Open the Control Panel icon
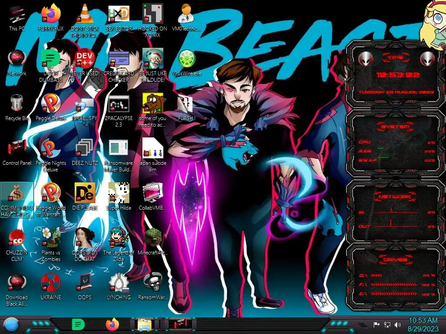Screen dimensions: 446x334 17,153
